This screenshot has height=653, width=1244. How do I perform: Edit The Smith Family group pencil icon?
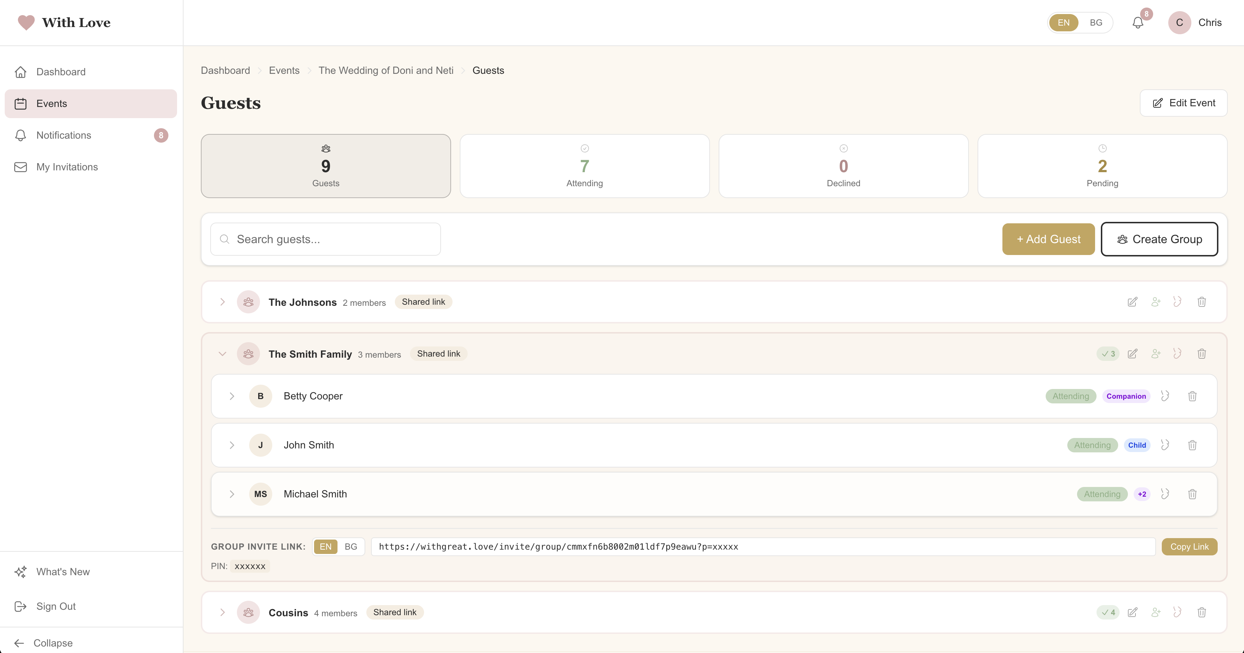click(x=1132, y=354)
